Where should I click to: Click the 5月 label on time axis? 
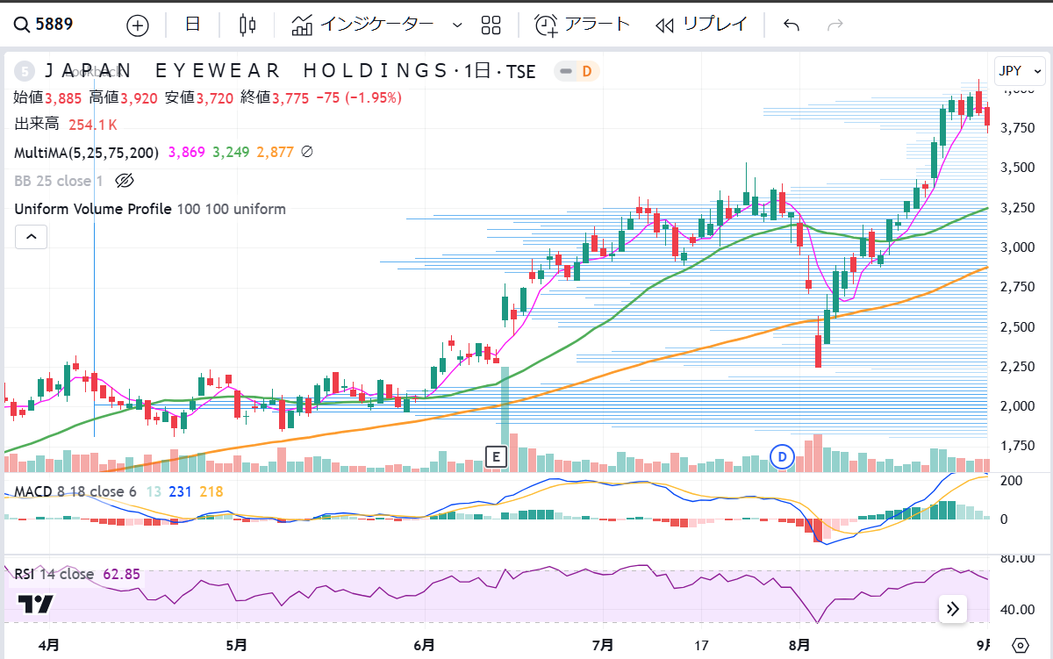pyautogui.click(x=236, y=646)
